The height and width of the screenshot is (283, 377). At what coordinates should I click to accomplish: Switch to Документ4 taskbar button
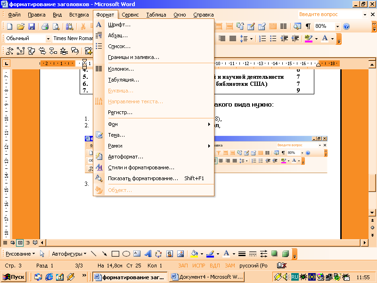207,277
